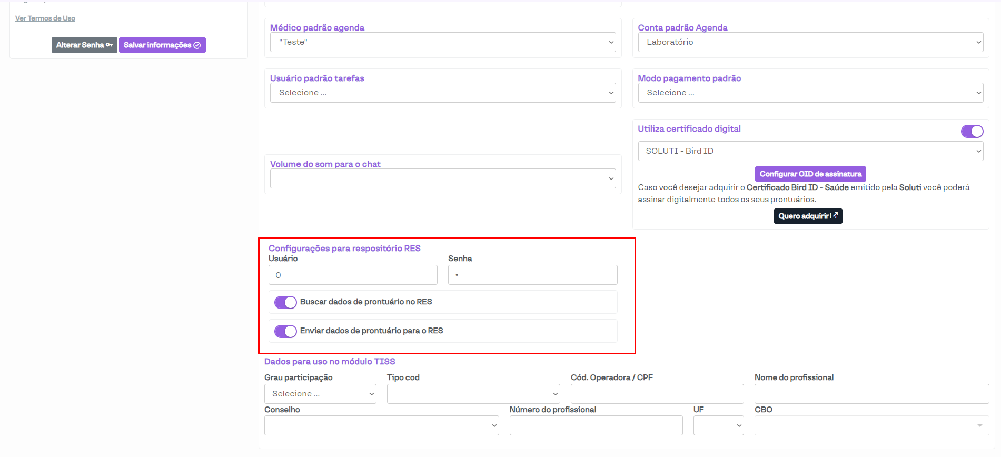Screen dimensions: 1001x457
Task: Open Modo pagamento padrão dropdown
Action: coord(810,93)
